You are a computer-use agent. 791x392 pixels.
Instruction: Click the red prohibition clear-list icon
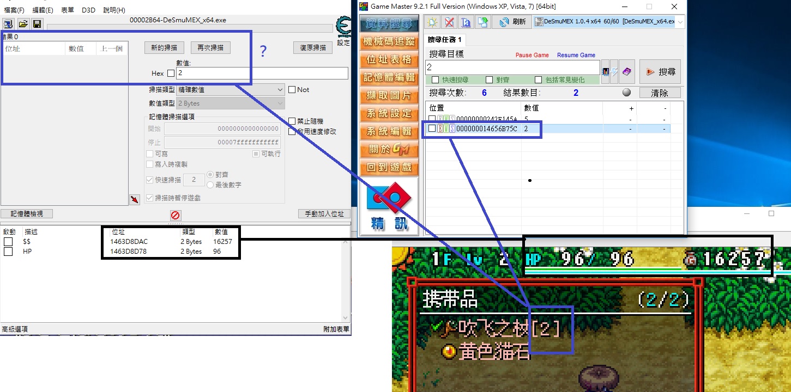(175, 215)
